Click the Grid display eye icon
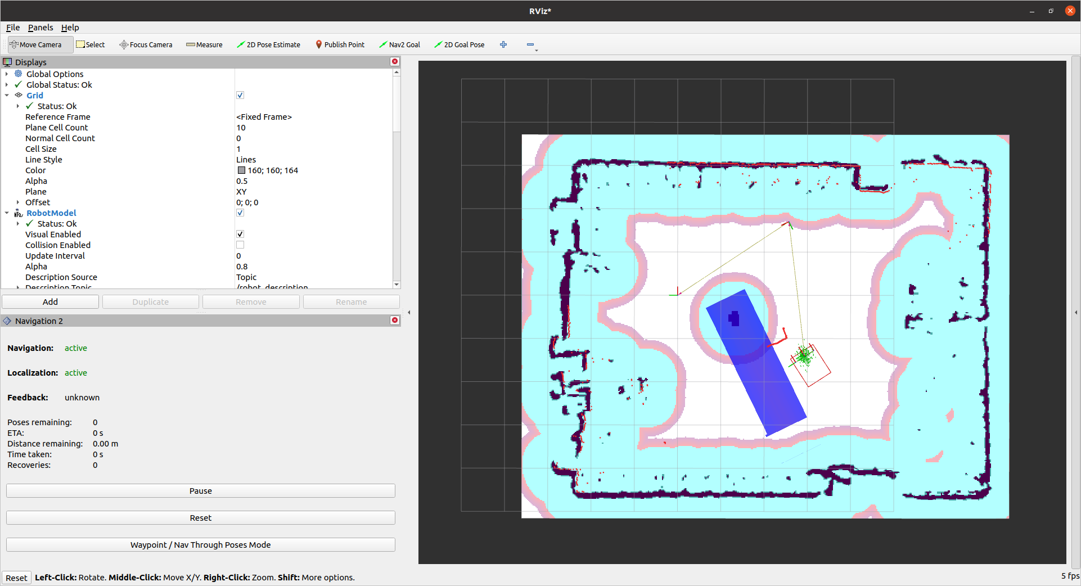The height and width of the screenshot is (586, 1081). tap(19, 95)
